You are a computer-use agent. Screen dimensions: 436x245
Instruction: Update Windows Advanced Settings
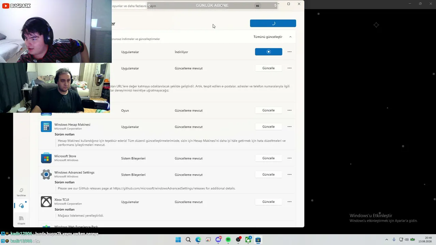[268, 175]
